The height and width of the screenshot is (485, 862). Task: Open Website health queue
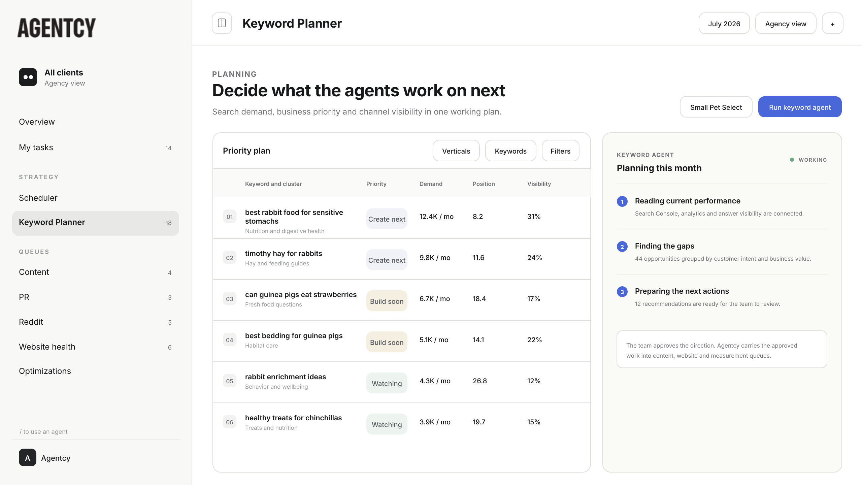click(96, 347)
